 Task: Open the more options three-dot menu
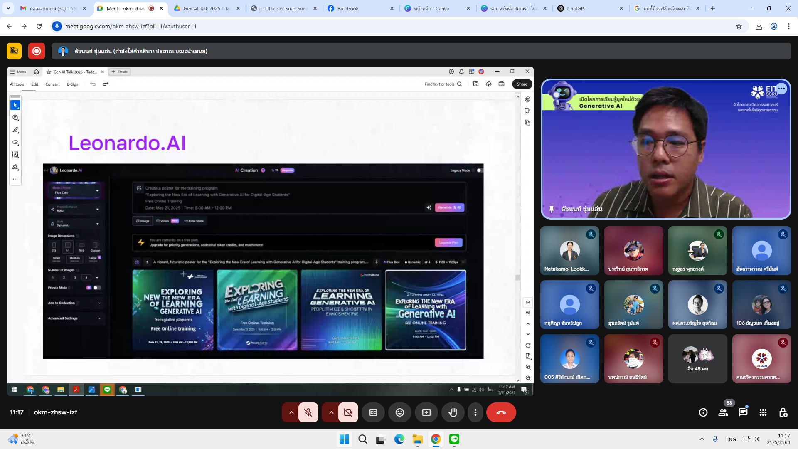pos(475,412)
